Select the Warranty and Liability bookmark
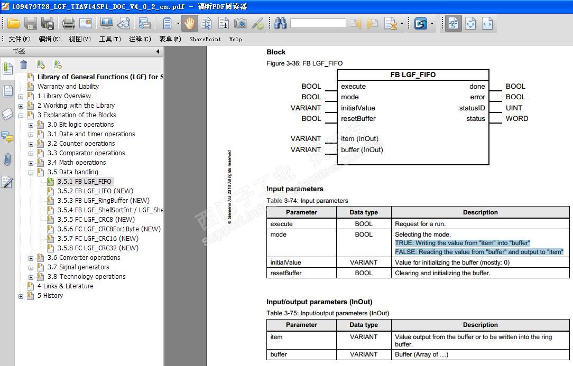This screenshot has height=366, width=573. click(x=68, y=87)
